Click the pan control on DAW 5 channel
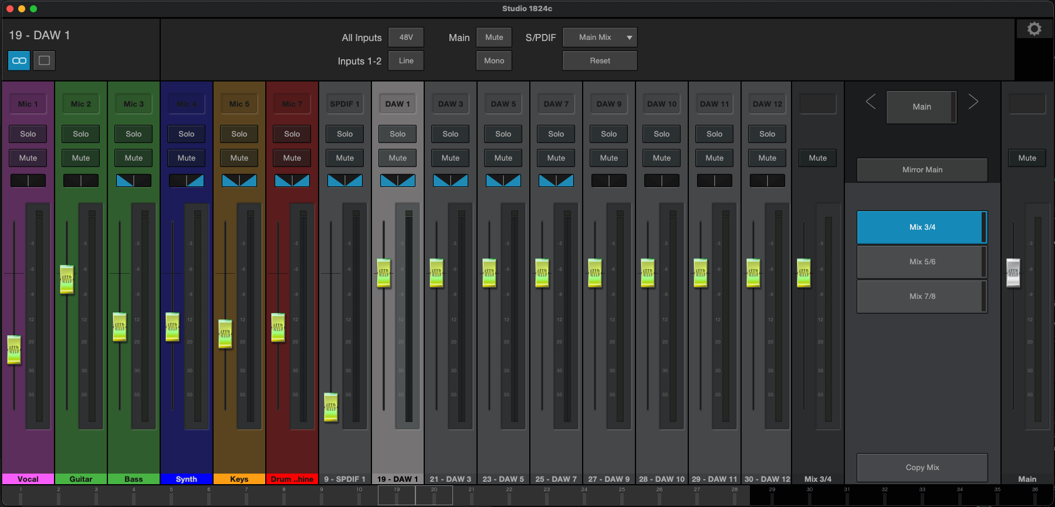This screenshot has height=507, width=1055. [503, 181]
